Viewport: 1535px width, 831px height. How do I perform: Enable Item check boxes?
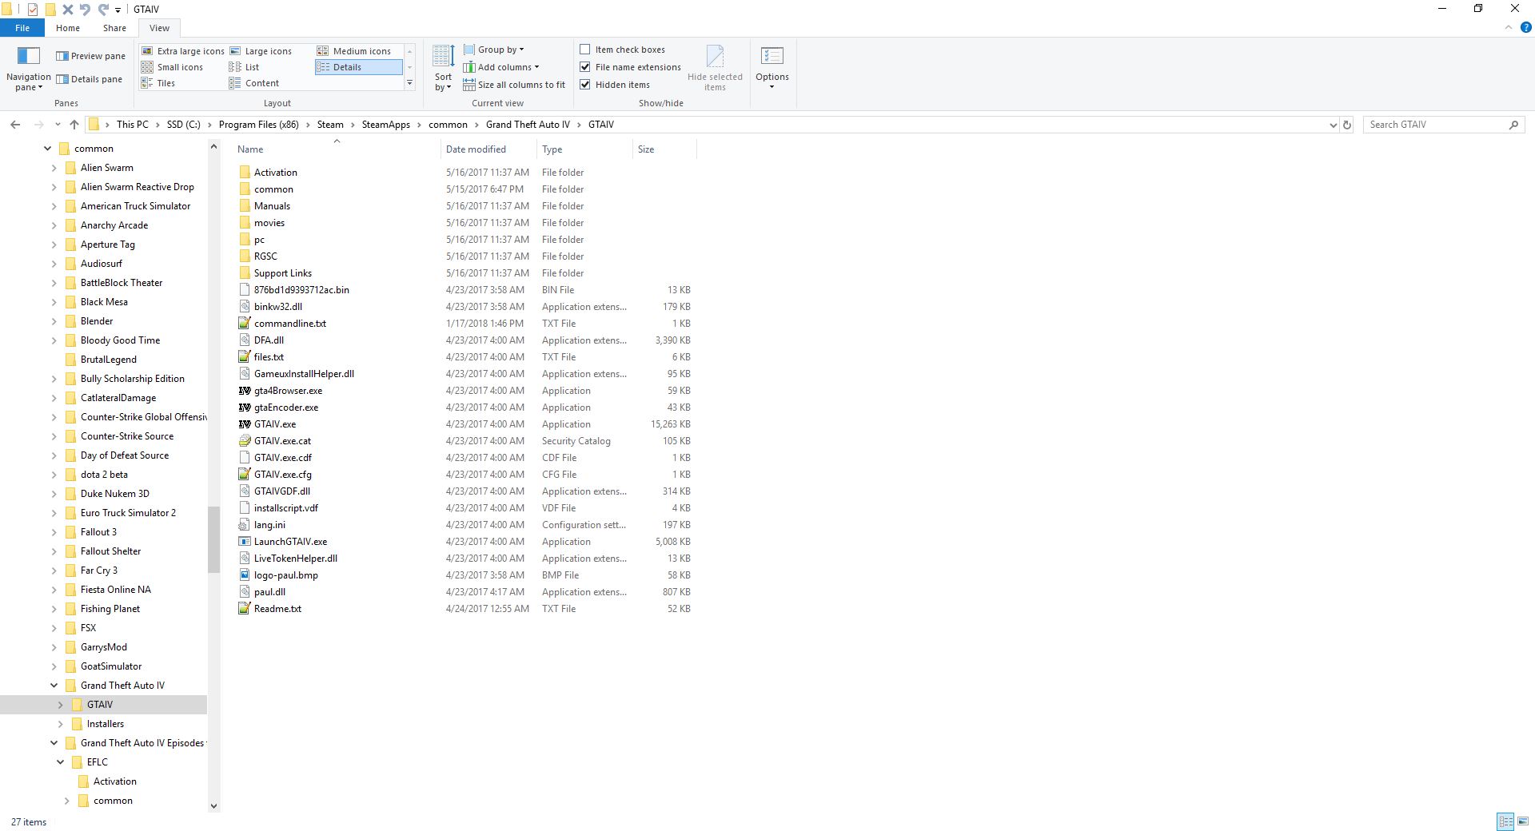click(585, 50)
